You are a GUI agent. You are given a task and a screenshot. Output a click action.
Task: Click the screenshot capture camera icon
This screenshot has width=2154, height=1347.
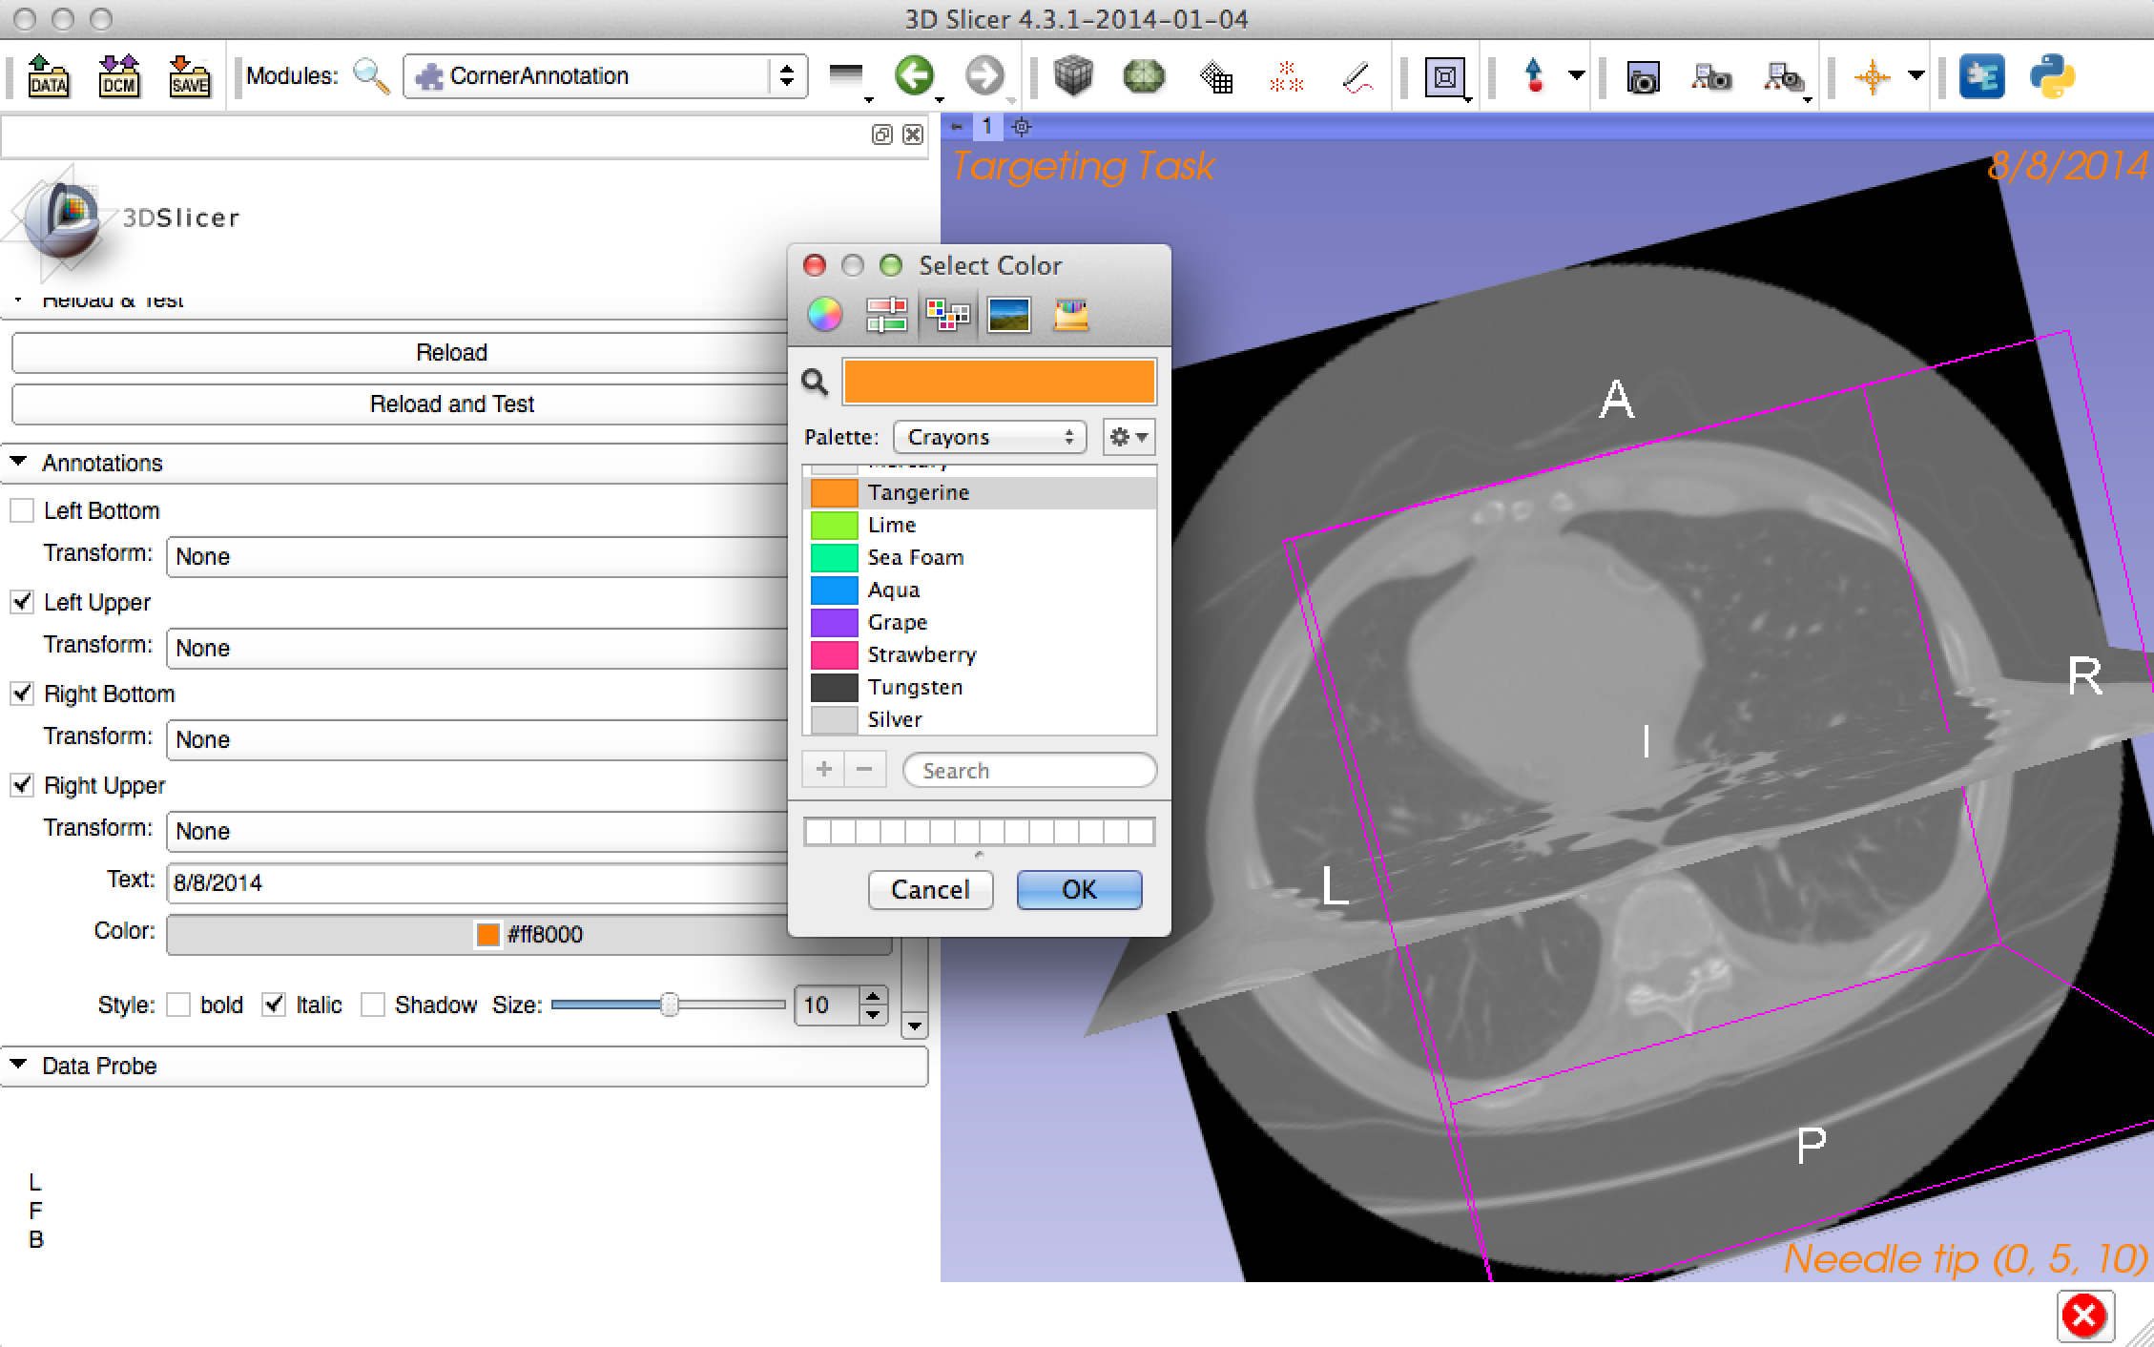1643,77
